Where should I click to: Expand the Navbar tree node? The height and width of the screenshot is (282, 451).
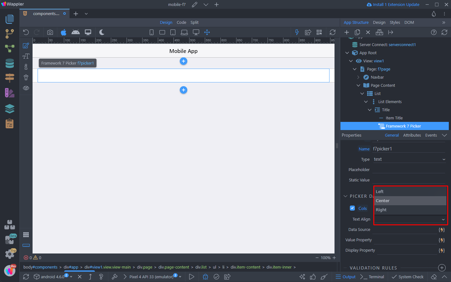359,77
